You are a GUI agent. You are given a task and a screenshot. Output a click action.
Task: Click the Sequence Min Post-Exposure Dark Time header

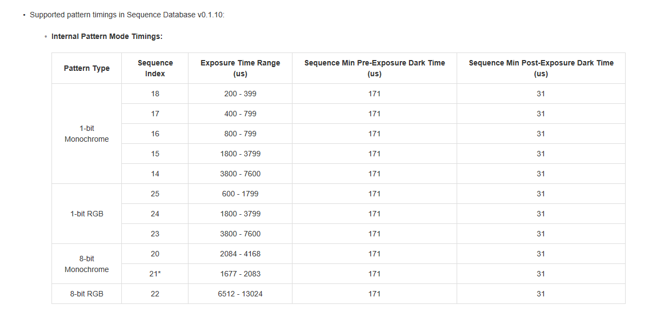click(541, 68)
